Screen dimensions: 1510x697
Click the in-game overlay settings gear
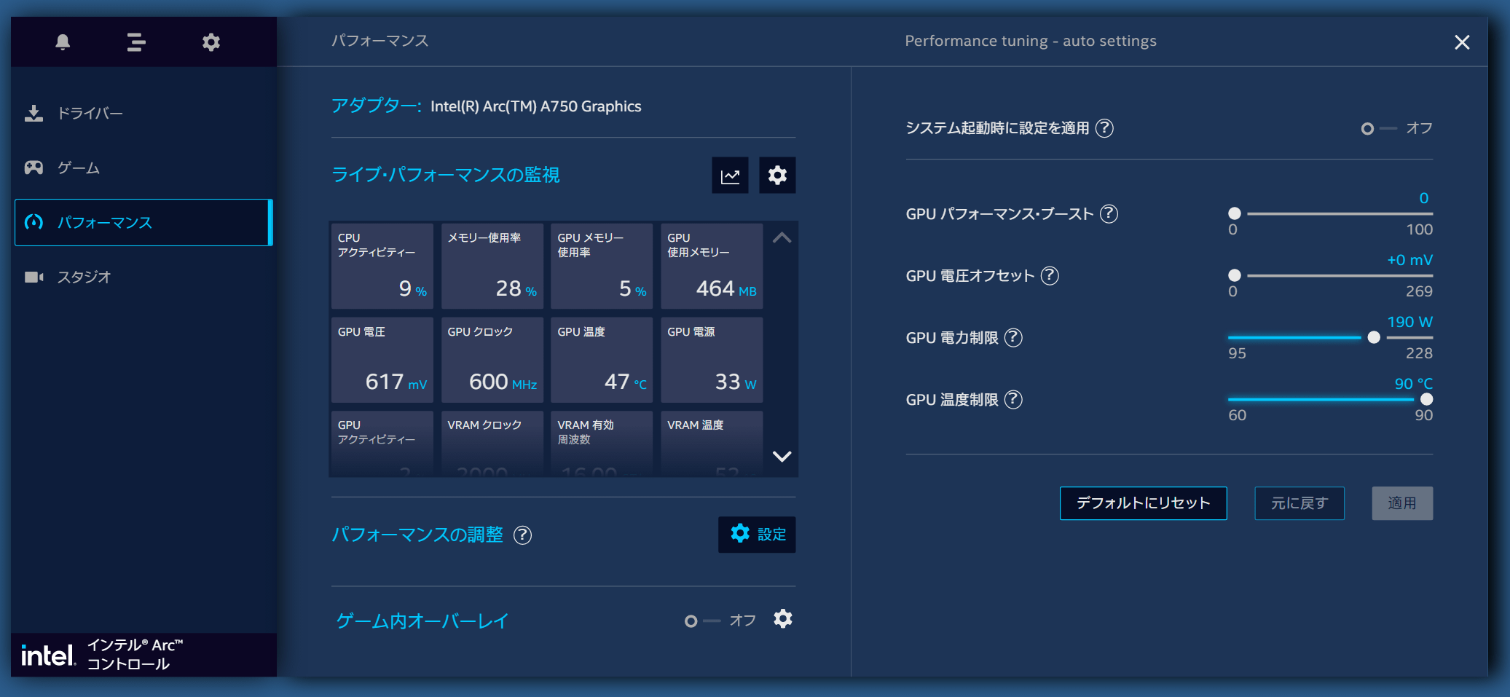(x=783, y=619)
